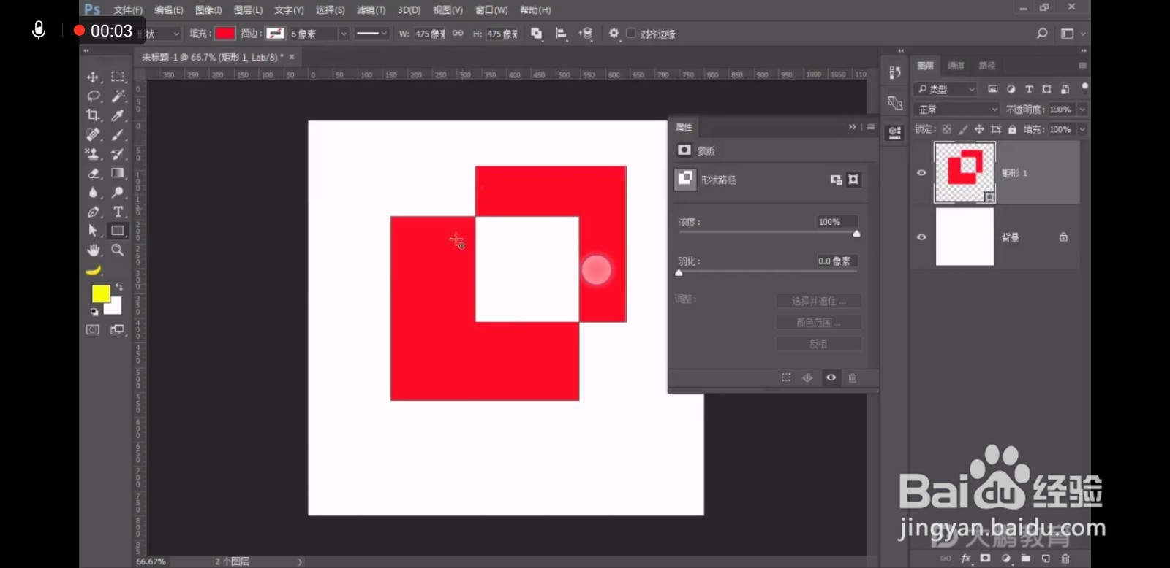Image resolution: width=1170 pixels, height=568 pixels.
Task: Toggle mask visibility eye in Properties panel
Action: tap(831, 377)
